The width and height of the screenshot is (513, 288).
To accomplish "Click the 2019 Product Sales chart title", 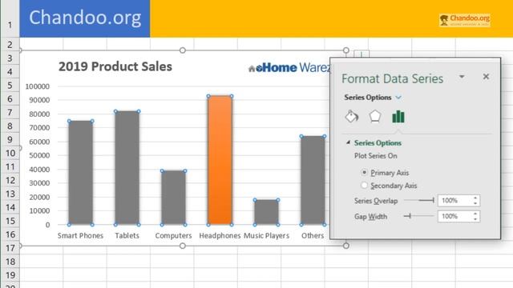I will [x=115, y=66].
